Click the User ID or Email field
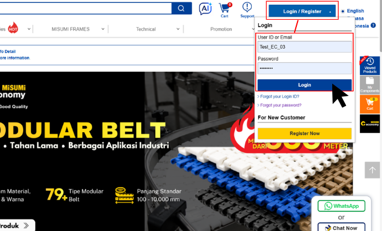Viewport: 382px width, 231px height. coord(304,47)
